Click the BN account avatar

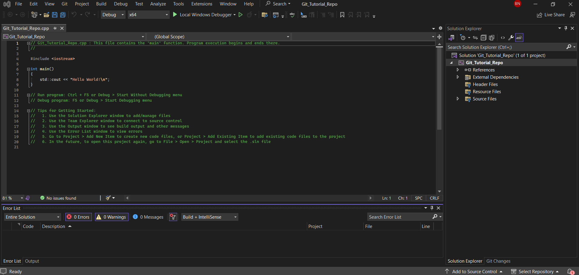click(x=518, y=4)
